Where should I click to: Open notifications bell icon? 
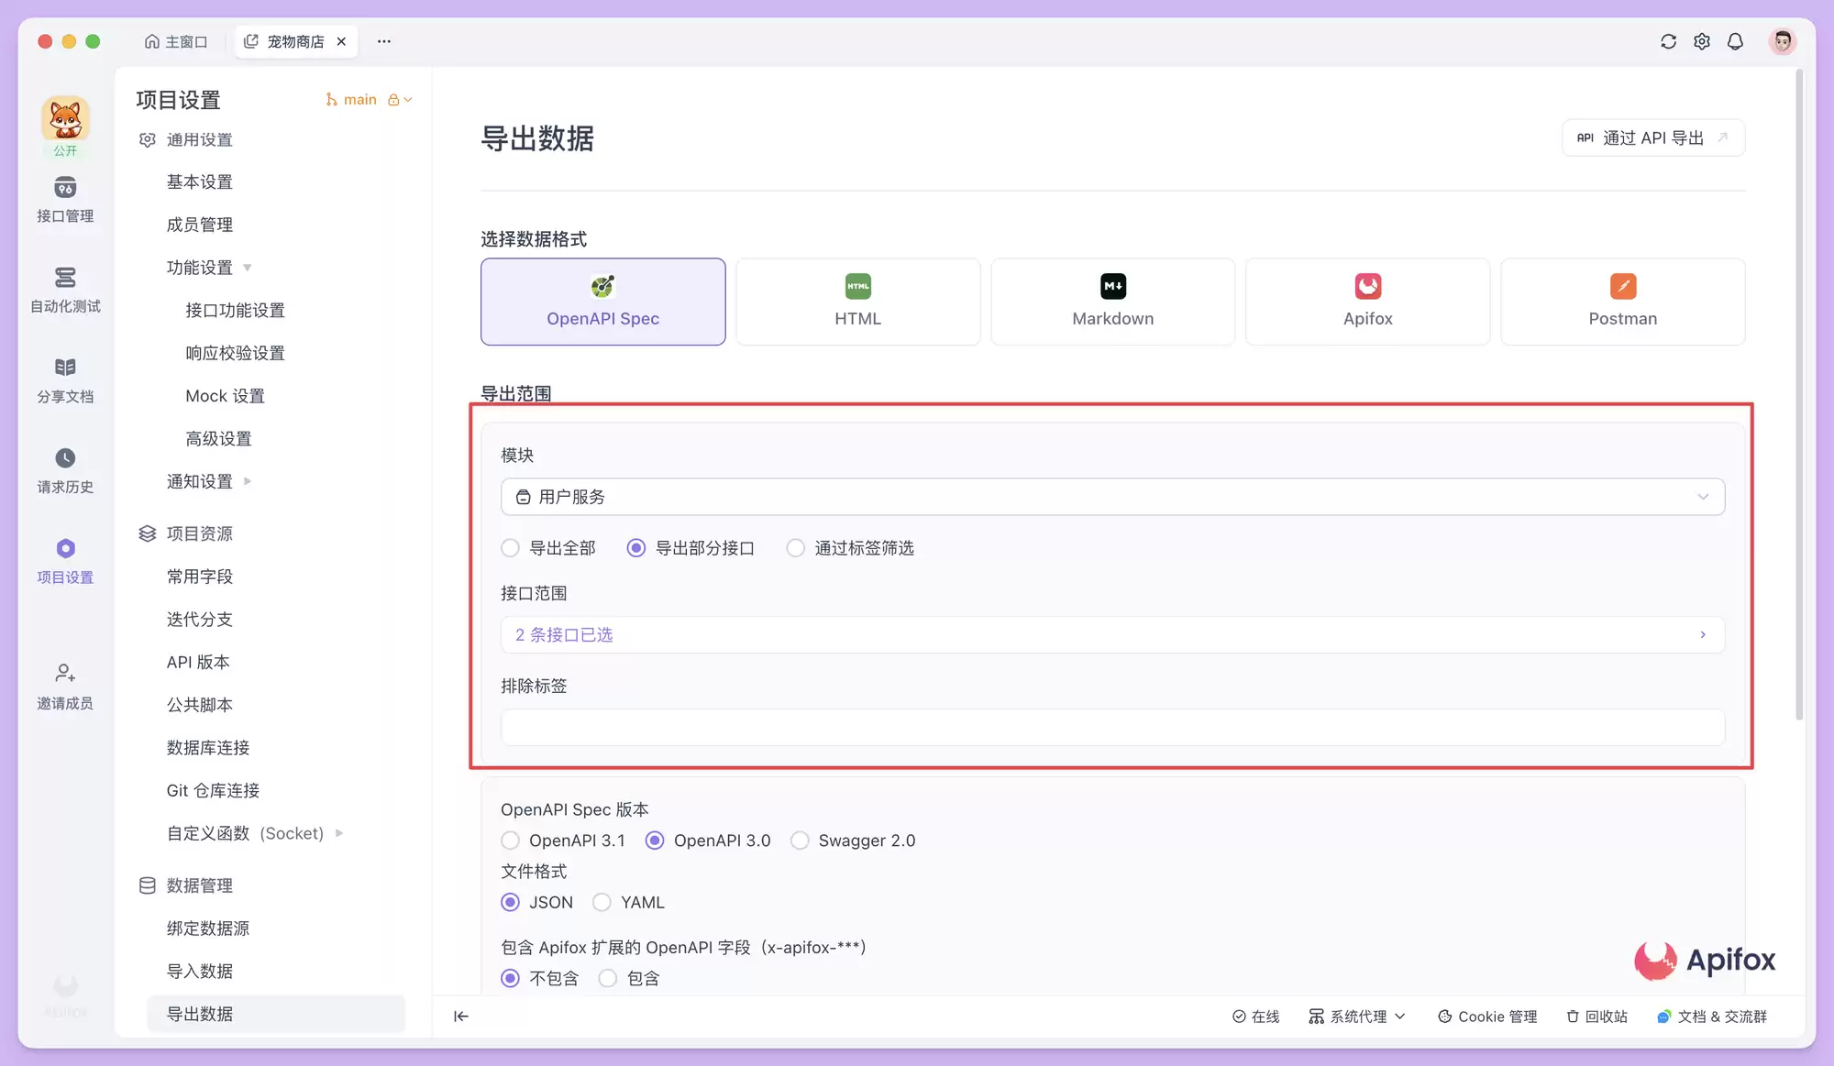1735,41
